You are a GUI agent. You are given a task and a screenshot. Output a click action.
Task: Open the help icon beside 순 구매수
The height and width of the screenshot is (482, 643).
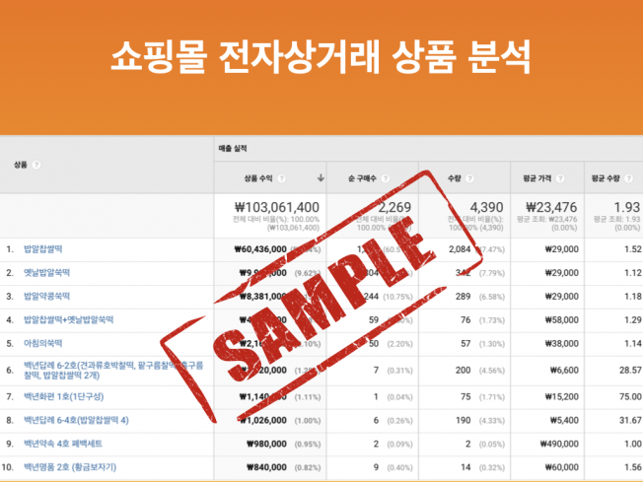[385, 178]
